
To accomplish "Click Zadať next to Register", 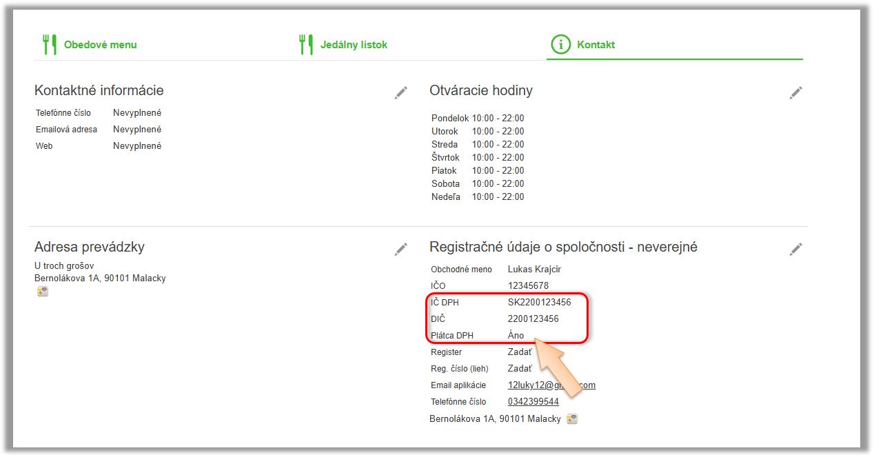I will coord(519,352).
